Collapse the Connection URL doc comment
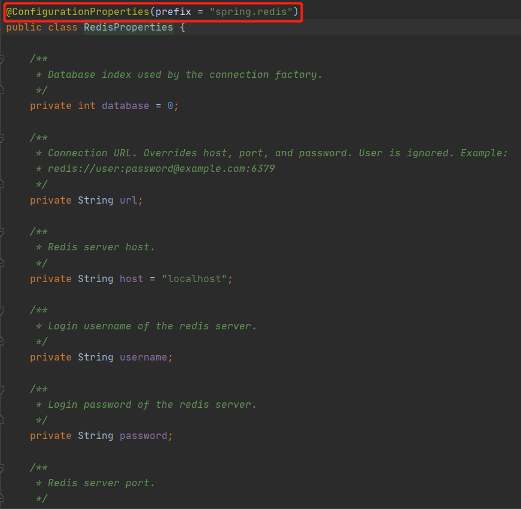This screenshot has width=521, height=509. click(2, 137)
